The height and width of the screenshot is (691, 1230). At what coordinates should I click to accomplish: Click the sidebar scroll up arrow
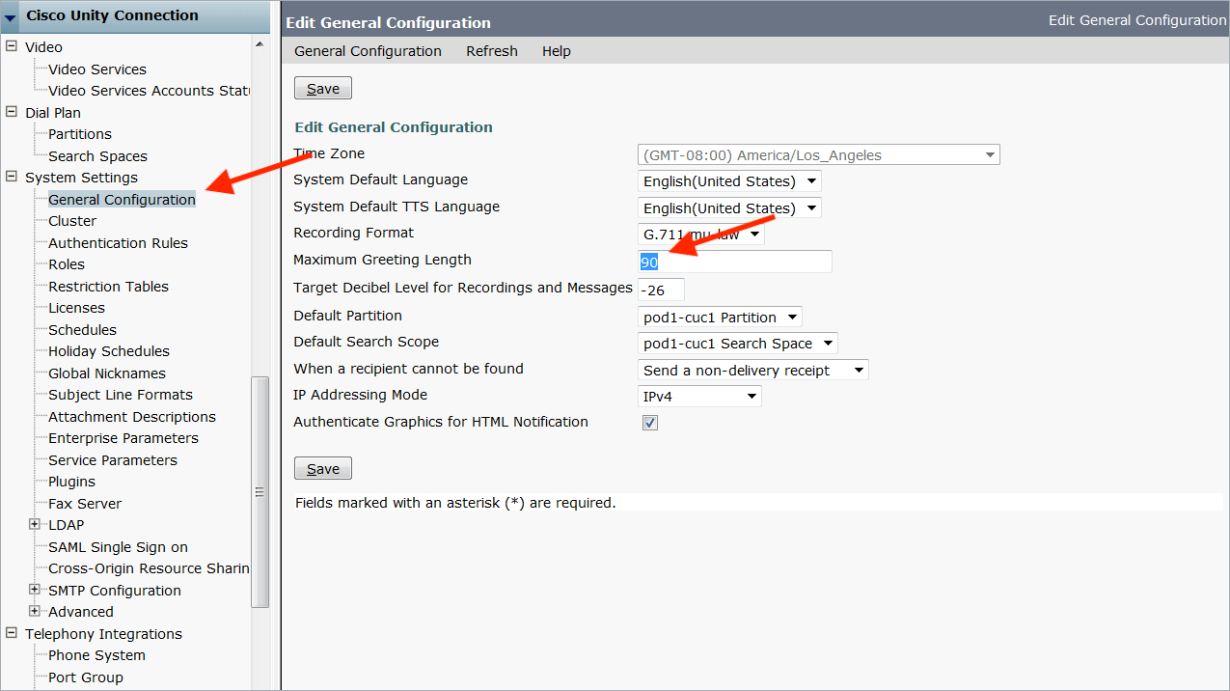(x=260, y=44)
